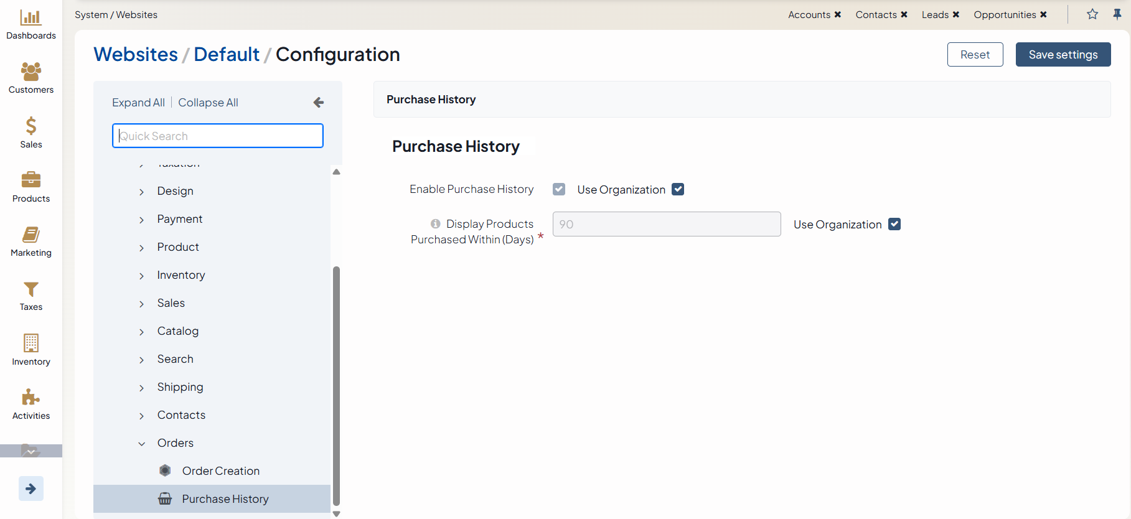The width and height of the screenshot is (1131, 519).
Task: Select Order Creation in the tree
Action: pyautogui.click(x=220, y=471)
